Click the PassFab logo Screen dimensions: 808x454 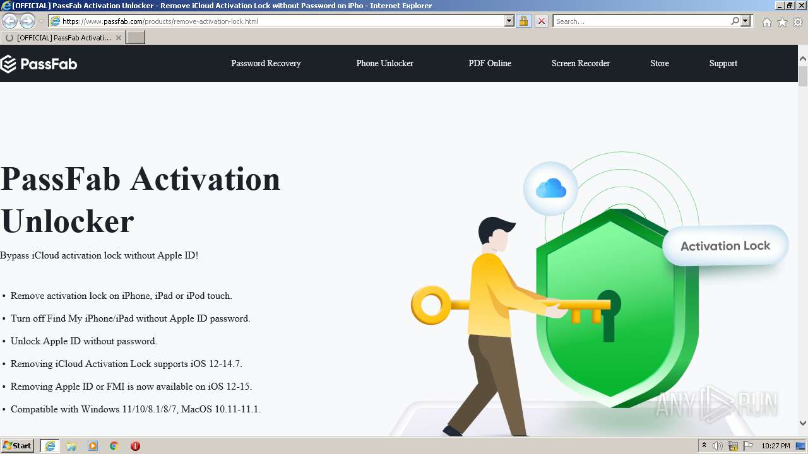point(39,64)
